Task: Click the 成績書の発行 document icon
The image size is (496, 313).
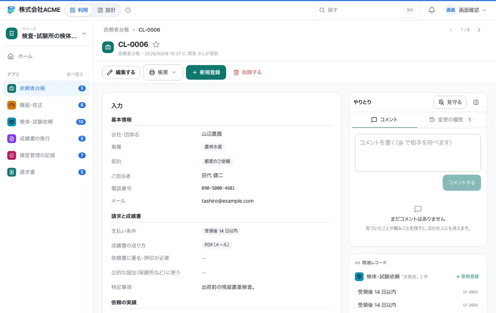Action: pos(12,139)
